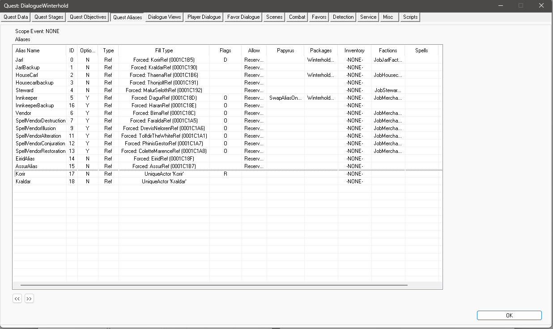553x329 pixels.
Task: Go to previous quest with << button
Action: tap(17, 299)
